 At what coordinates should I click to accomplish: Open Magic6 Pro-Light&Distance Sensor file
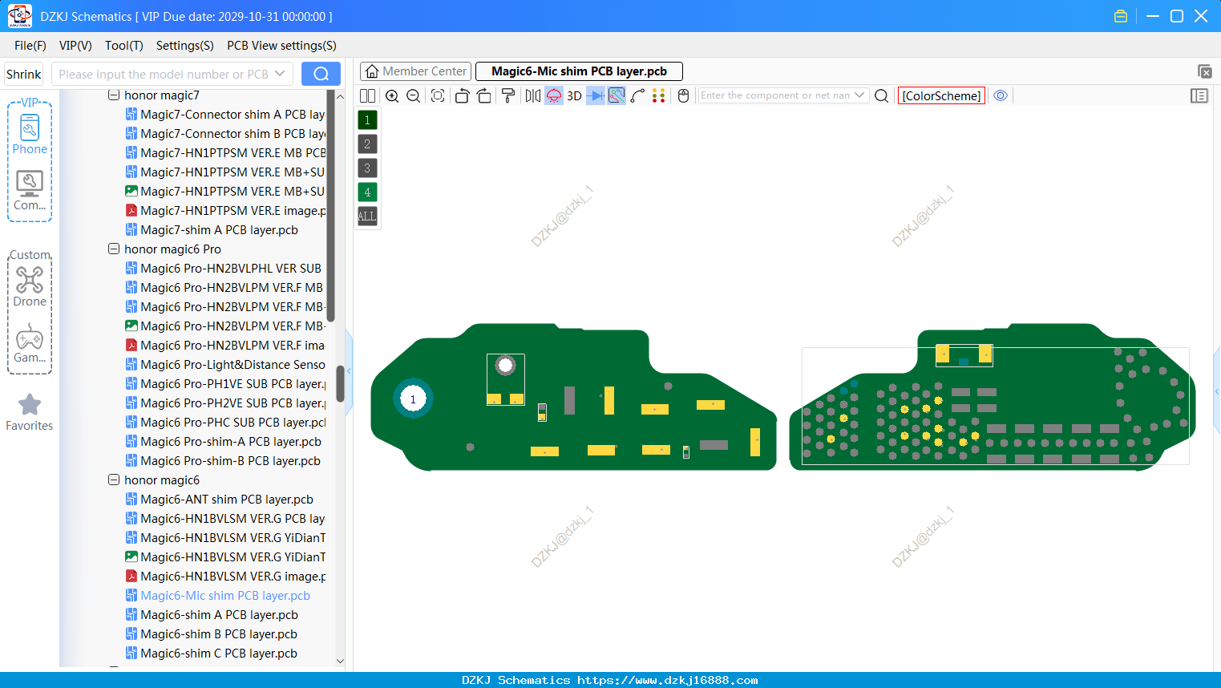(225, 365)
